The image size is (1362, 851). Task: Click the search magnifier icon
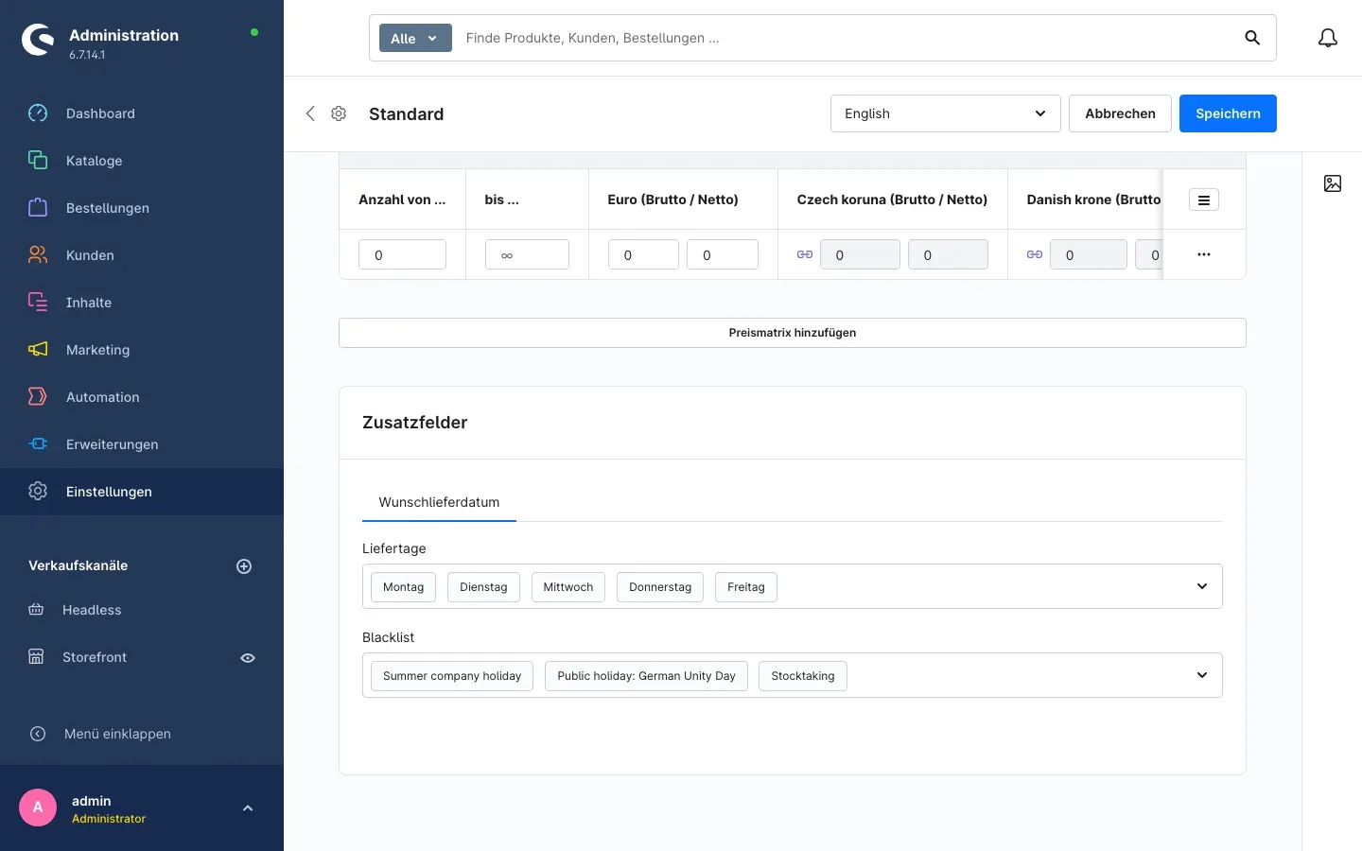click(x=1252, y=38)
